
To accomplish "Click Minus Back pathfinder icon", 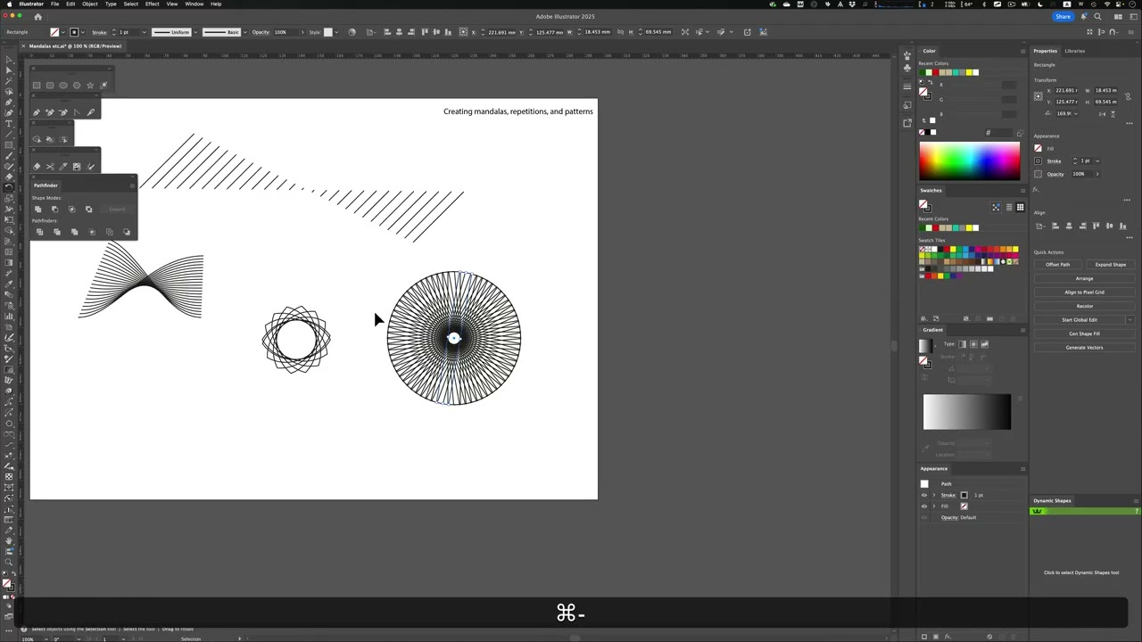I will coord(126,232).
